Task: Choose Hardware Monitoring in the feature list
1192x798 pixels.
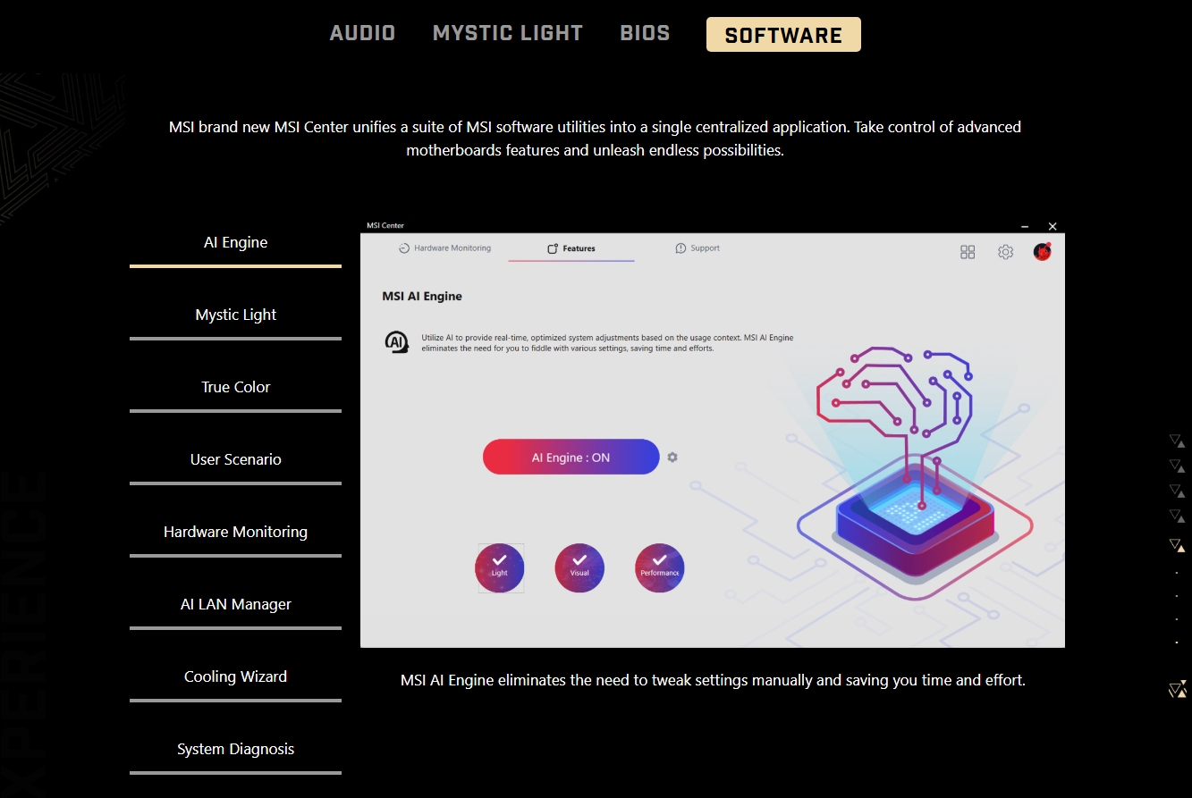Action: (235, 532)
